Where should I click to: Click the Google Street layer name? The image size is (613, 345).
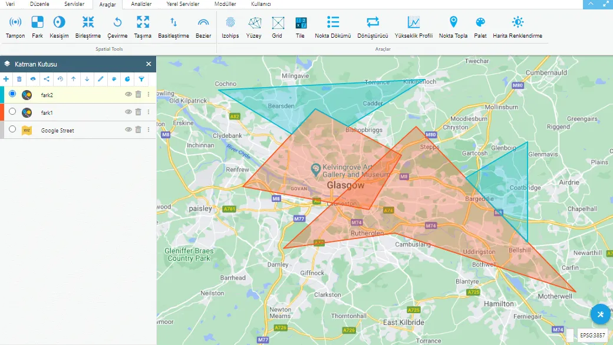tap(58, 130)
